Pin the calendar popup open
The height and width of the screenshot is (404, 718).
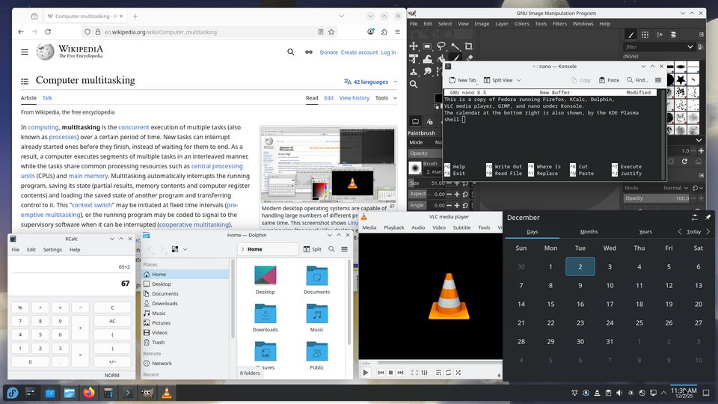point(708,217)
